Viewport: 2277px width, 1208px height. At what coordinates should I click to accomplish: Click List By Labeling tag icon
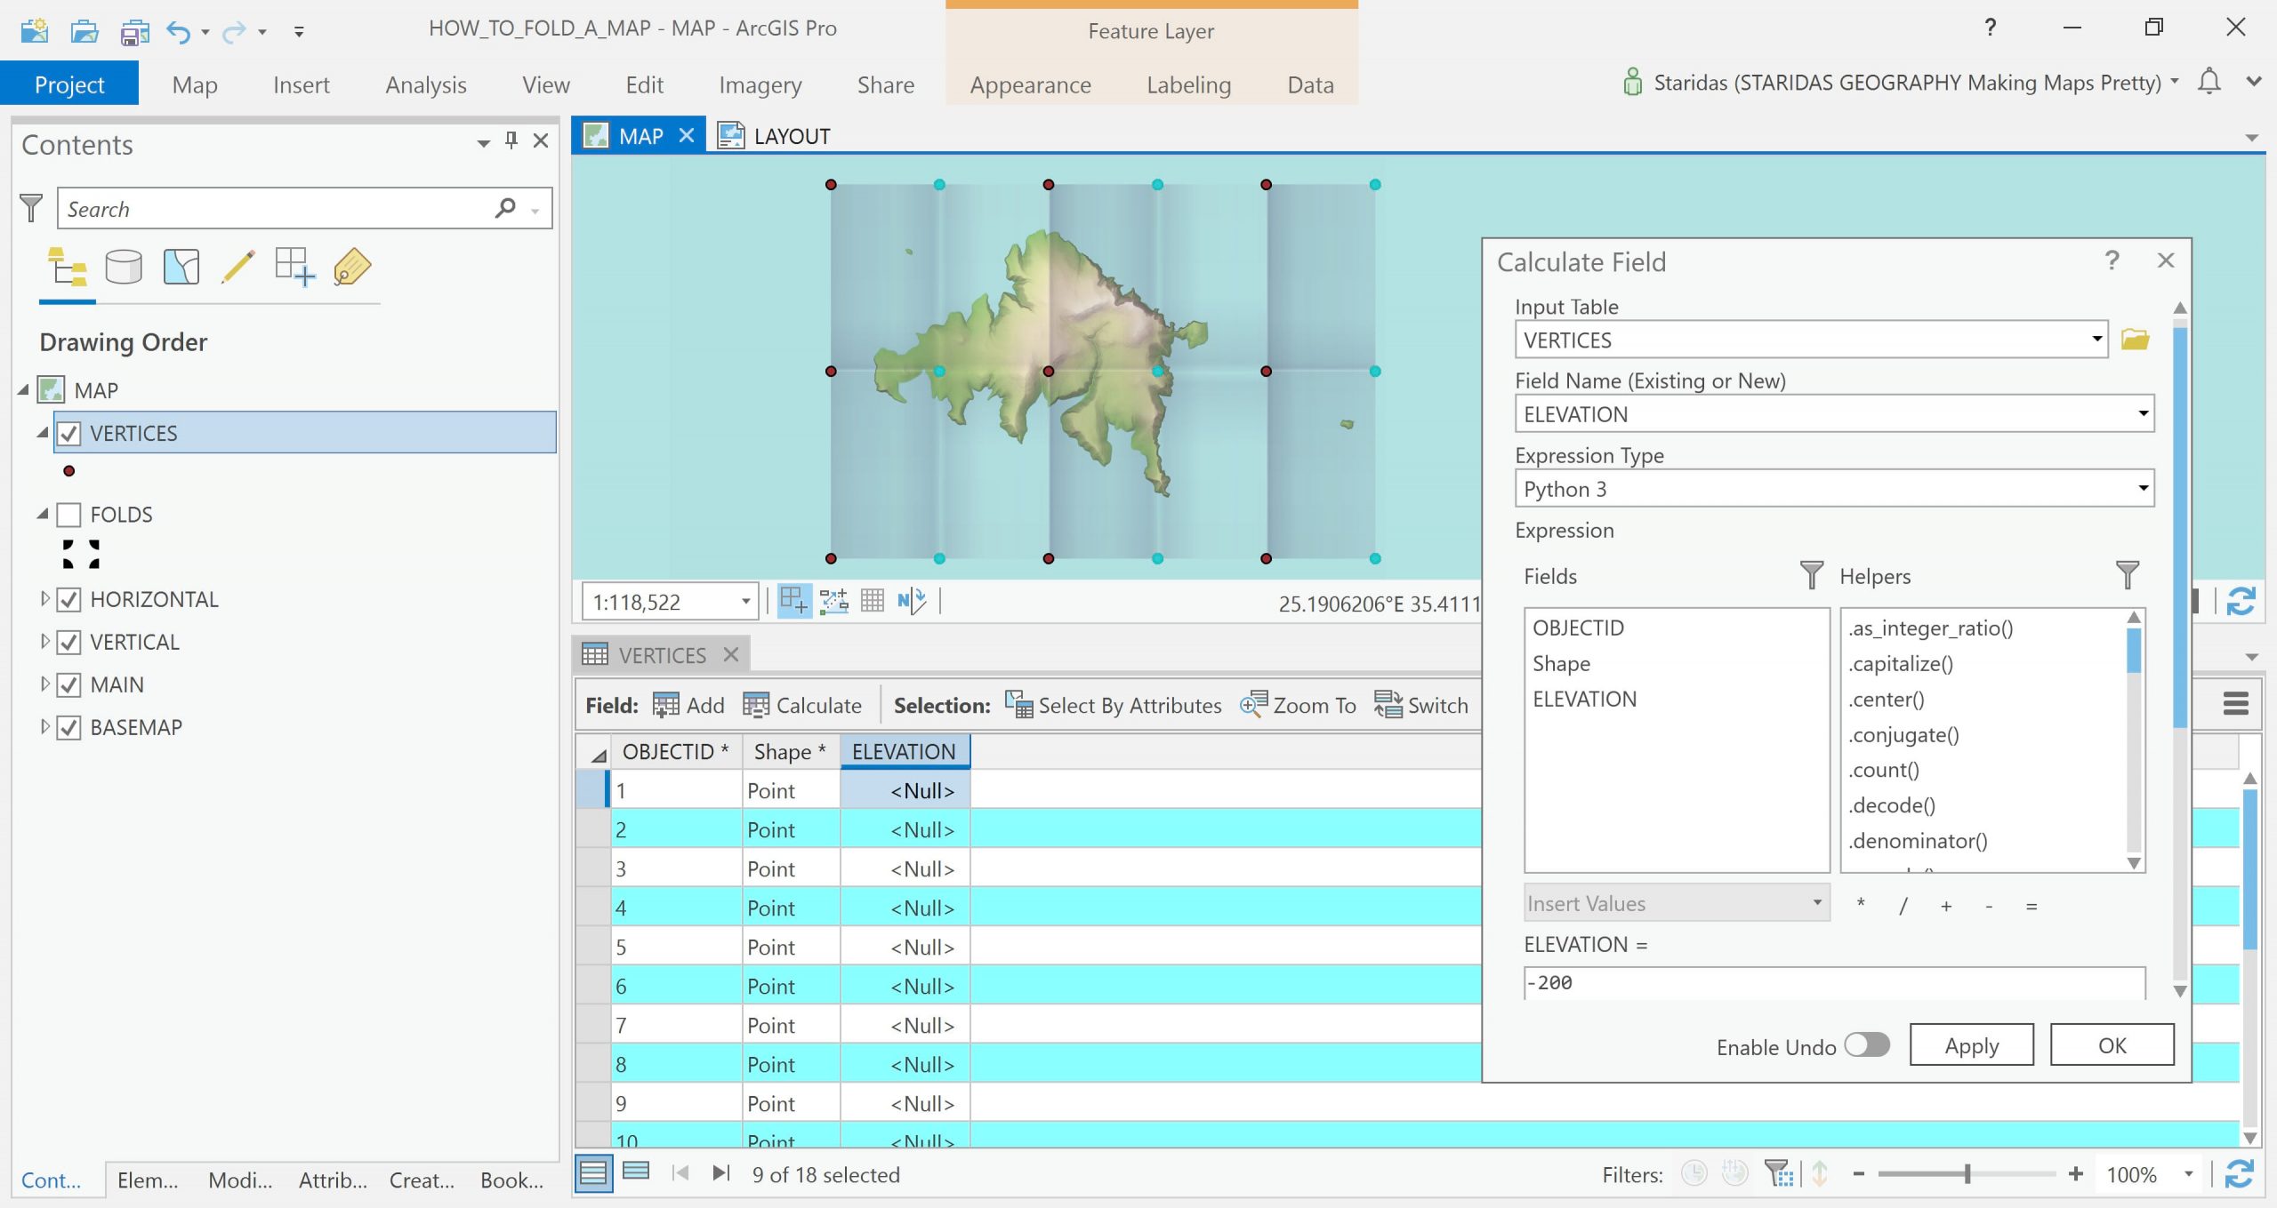[352, 267]
